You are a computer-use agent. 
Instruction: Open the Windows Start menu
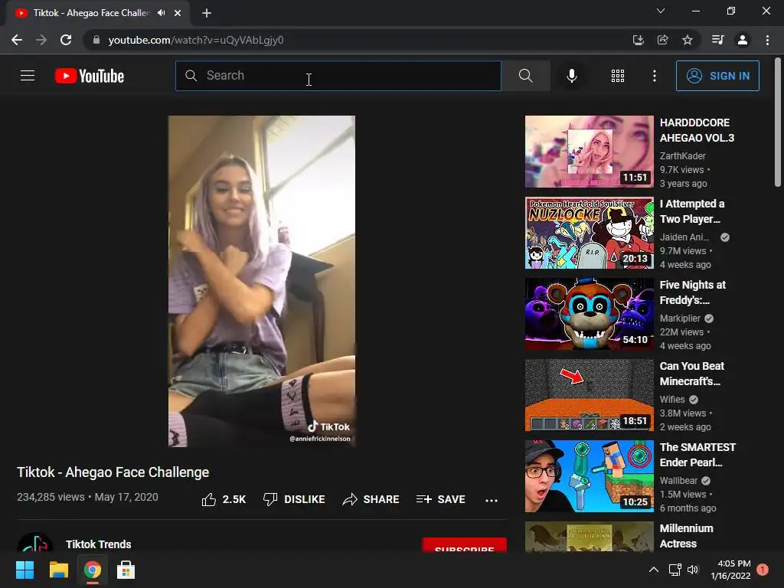coord(24,570)
